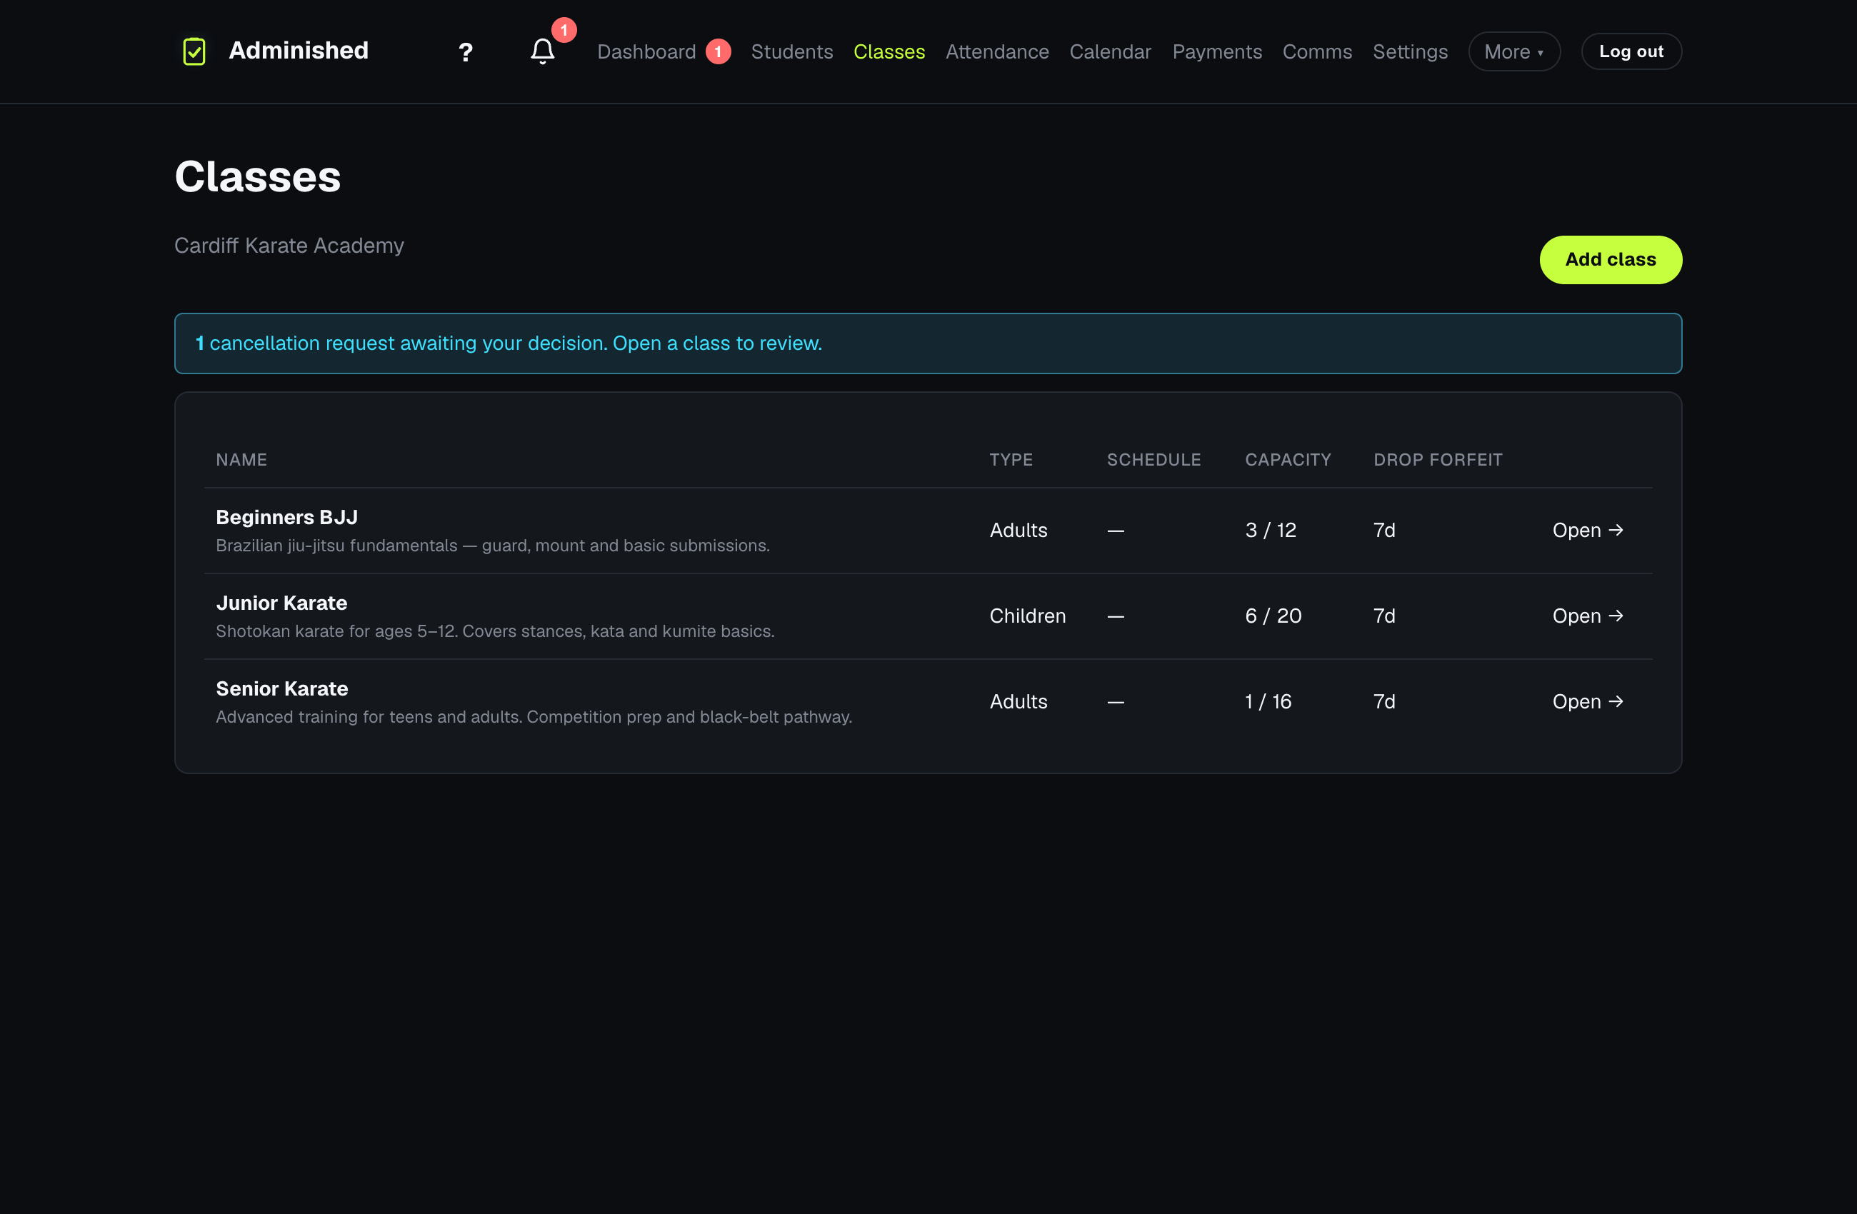This screenshot has width=1857, height=1214.
Task: Select the Junior Karate class name
Action: (x=281, y=603)
